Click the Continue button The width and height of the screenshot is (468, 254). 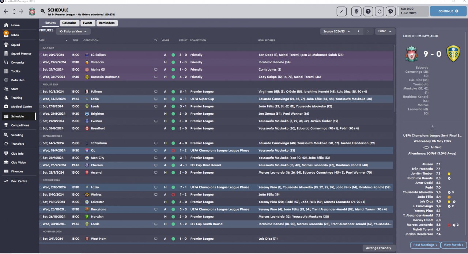tap(448, 11)
